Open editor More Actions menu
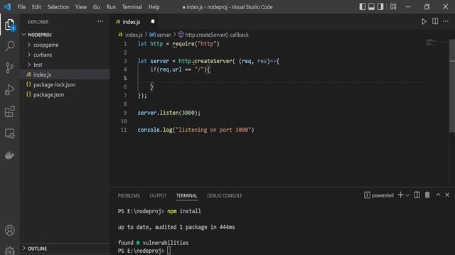The height and width of the screenshot is (255, 455). click(x=446, y=21)
